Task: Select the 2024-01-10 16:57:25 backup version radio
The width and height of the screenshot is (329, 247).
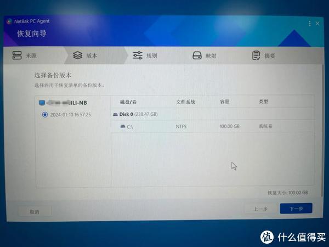Action: tap(45, 115)
